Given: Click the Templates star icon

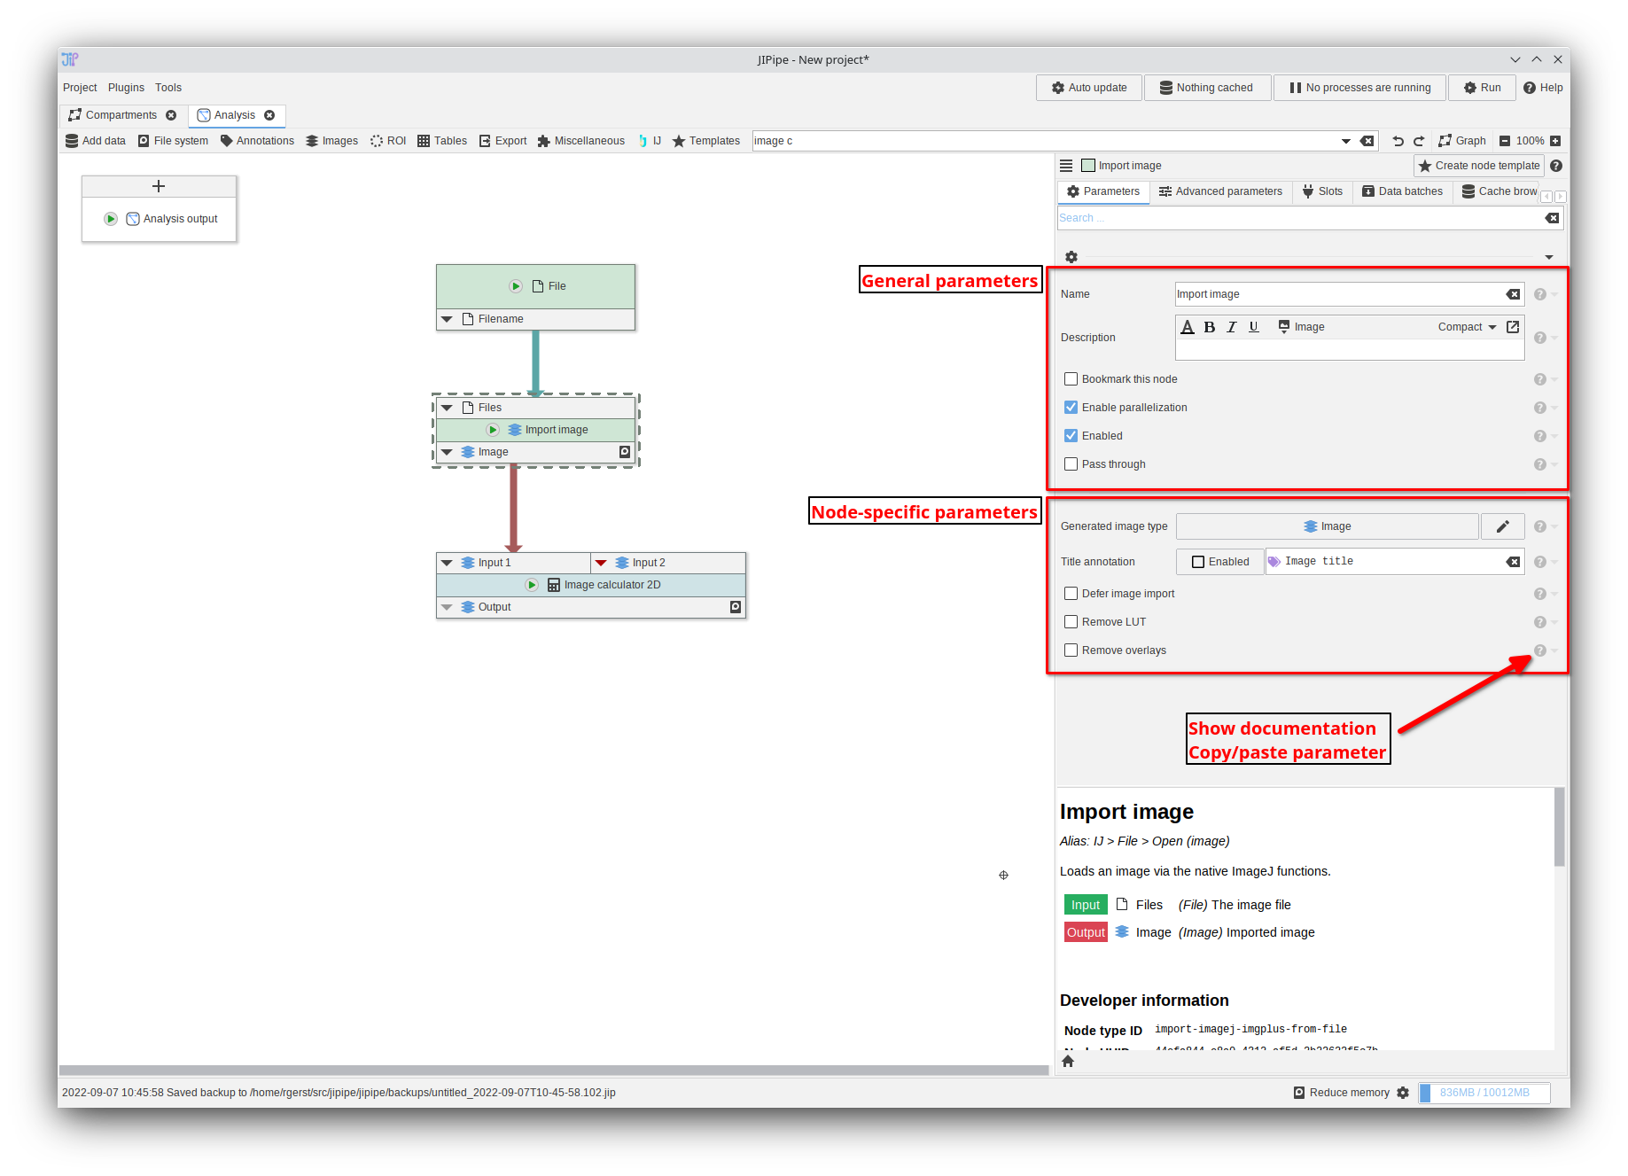Looking at the screenshot, I should pyautogui.click(x=679, y=140).
